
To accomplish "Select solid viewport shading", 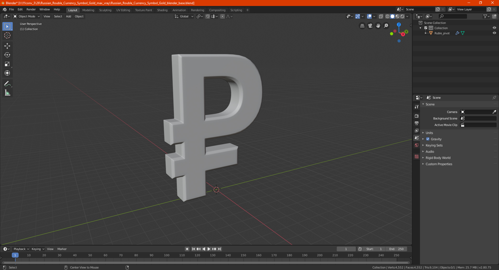I will point(392,16).
